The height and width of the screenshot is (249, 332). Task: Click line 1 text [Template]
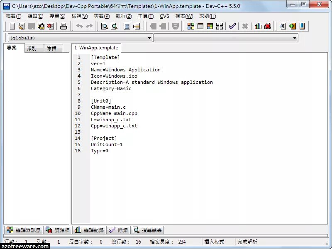coord(105,57)
